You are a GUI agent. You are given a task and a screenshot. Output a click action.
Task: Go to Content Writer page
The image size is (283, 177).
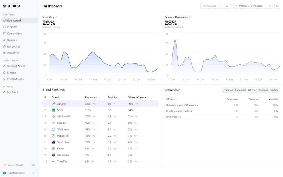(16, 66)
